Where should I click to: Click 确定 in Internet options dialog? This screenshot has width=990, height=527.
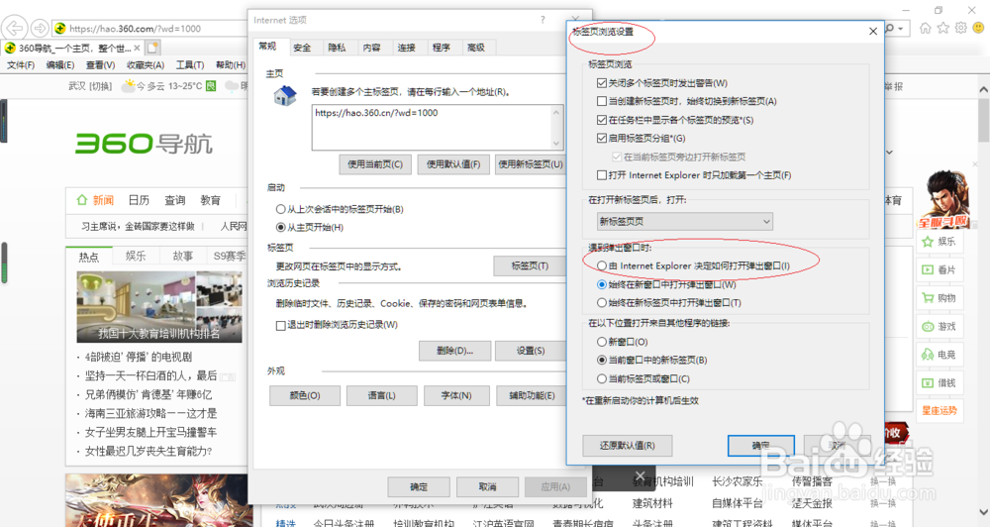pyautogui.click(x=419, y=487)
